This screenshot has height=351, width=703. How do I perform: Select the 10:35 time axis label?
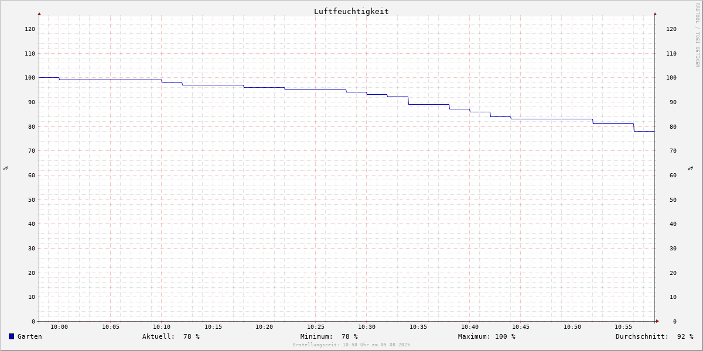(x=418, y=327)
